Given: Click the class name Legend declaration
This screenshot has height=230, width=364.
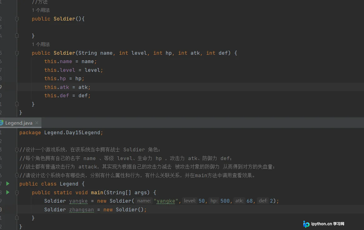Looking at the screenshot, I should tap(69, 184).
